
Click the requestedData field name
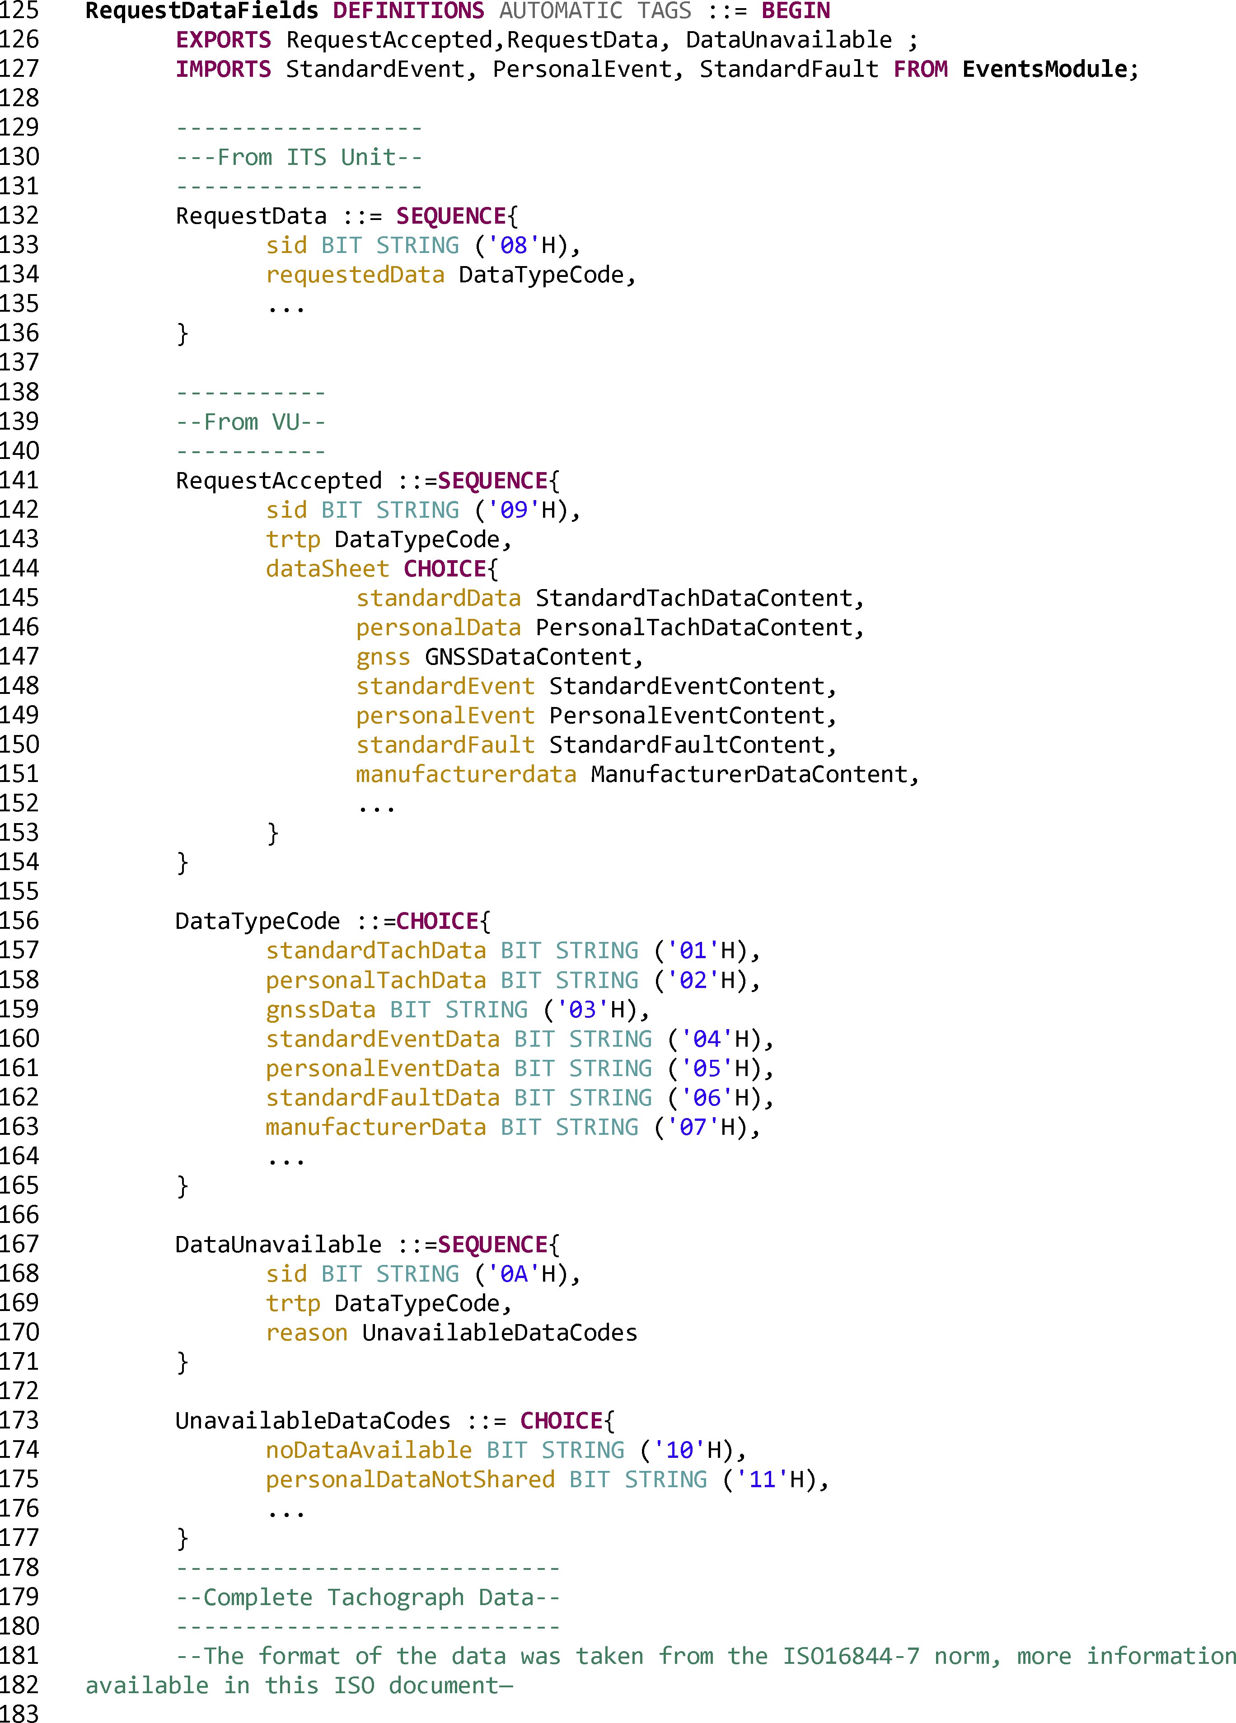point(355,275)
